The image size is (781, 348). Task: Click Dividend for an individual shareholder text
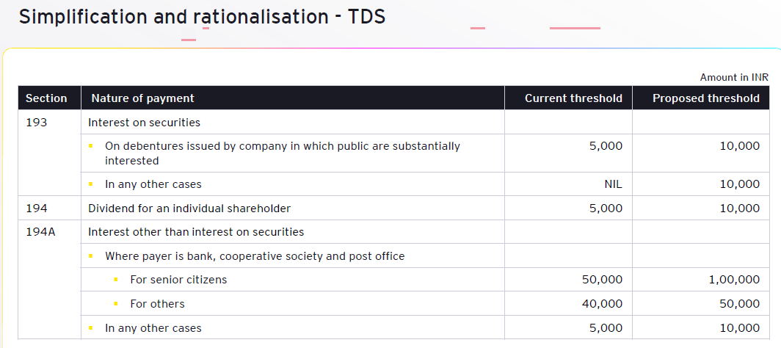tap(189, 208)
